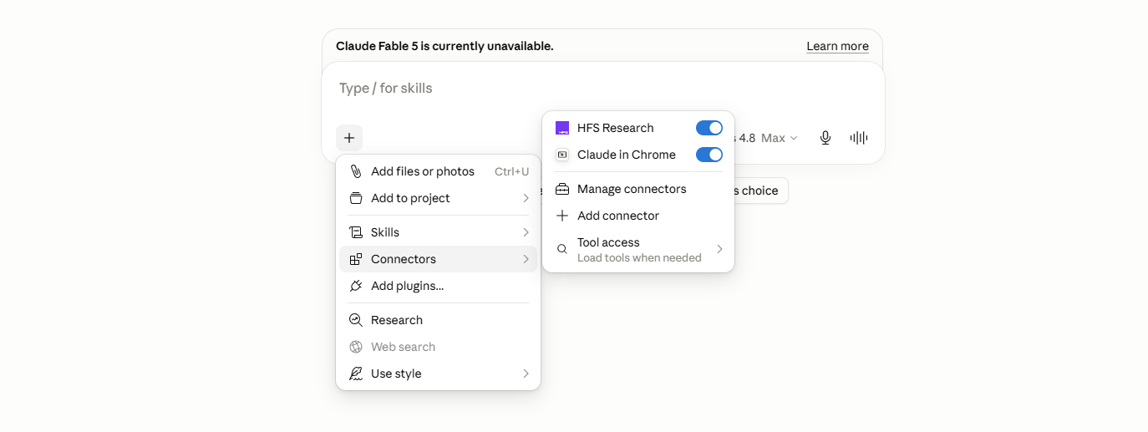The height and width of the screenshot is (432, 1148).
Task: Expand the Use style submenu arrow
Action: [x=526, y=374]
